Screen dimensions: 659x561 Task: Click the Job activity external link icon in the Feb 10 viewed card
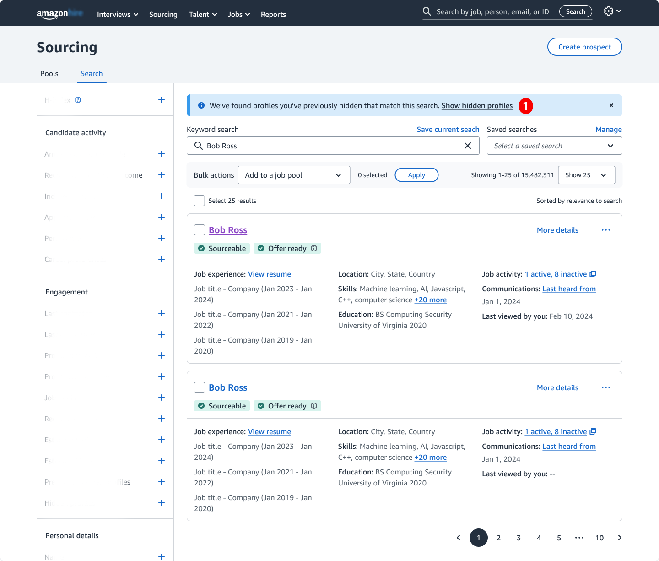593,274
